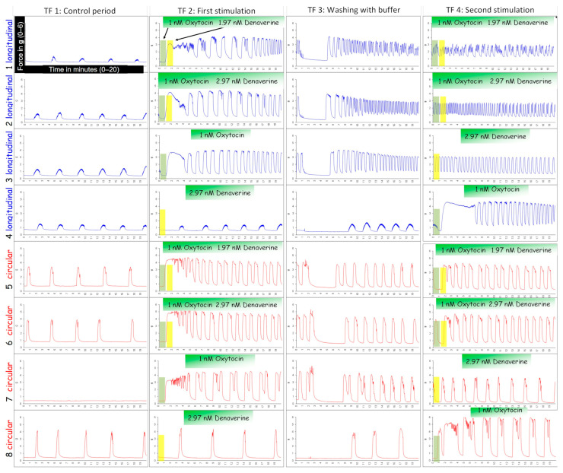This screenshot has height=473, width=563.
Task: Click row 6 TF 4 '1 nM Oxytocin' label
Action: click(463, 304)
